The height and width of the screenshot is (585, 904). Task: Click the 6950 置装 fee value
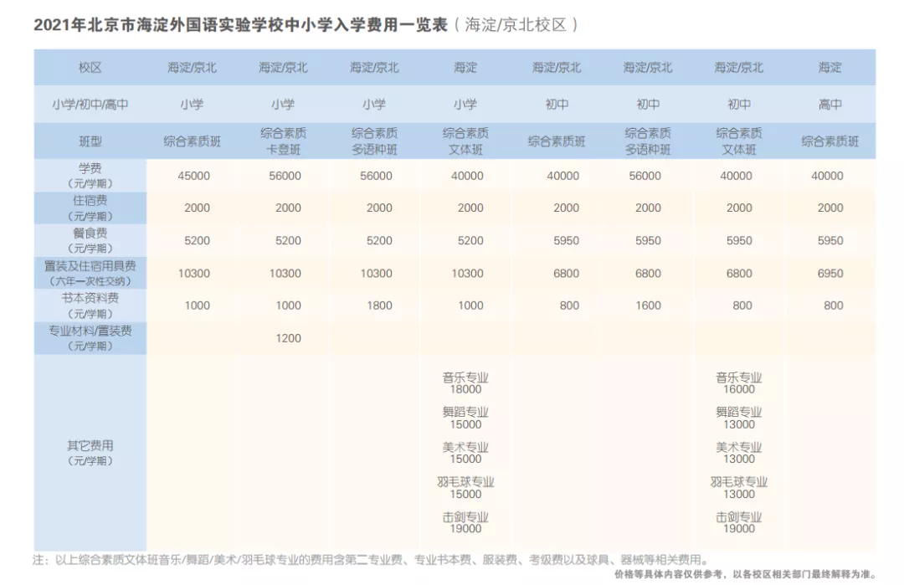[830, 274]
